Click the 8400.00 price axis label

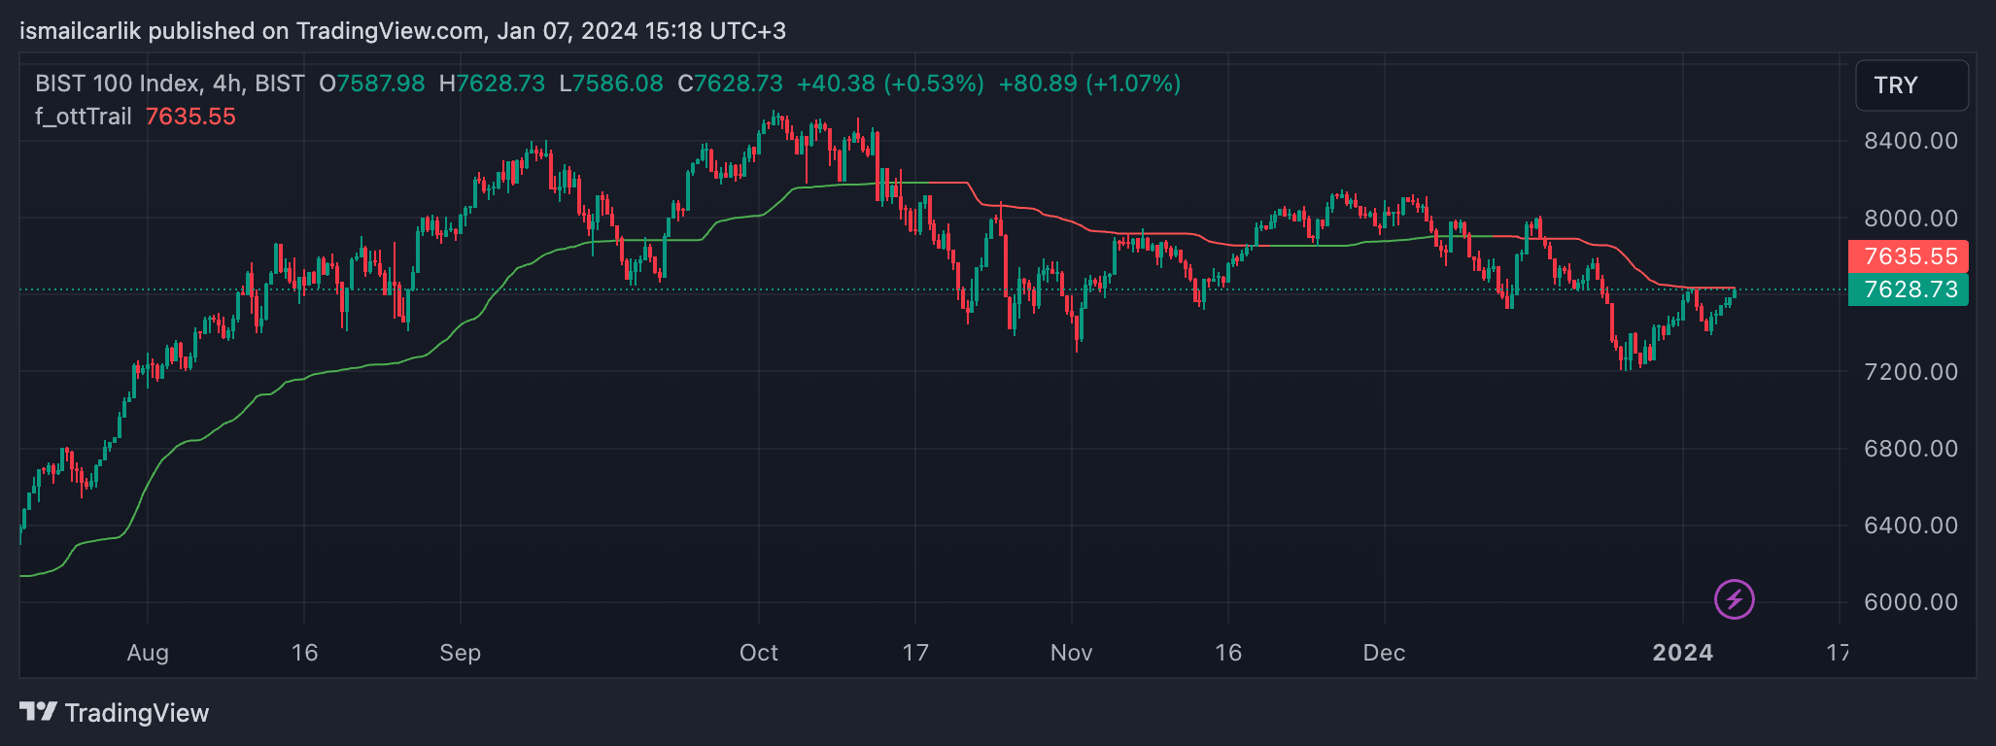tap(1910, 141)
